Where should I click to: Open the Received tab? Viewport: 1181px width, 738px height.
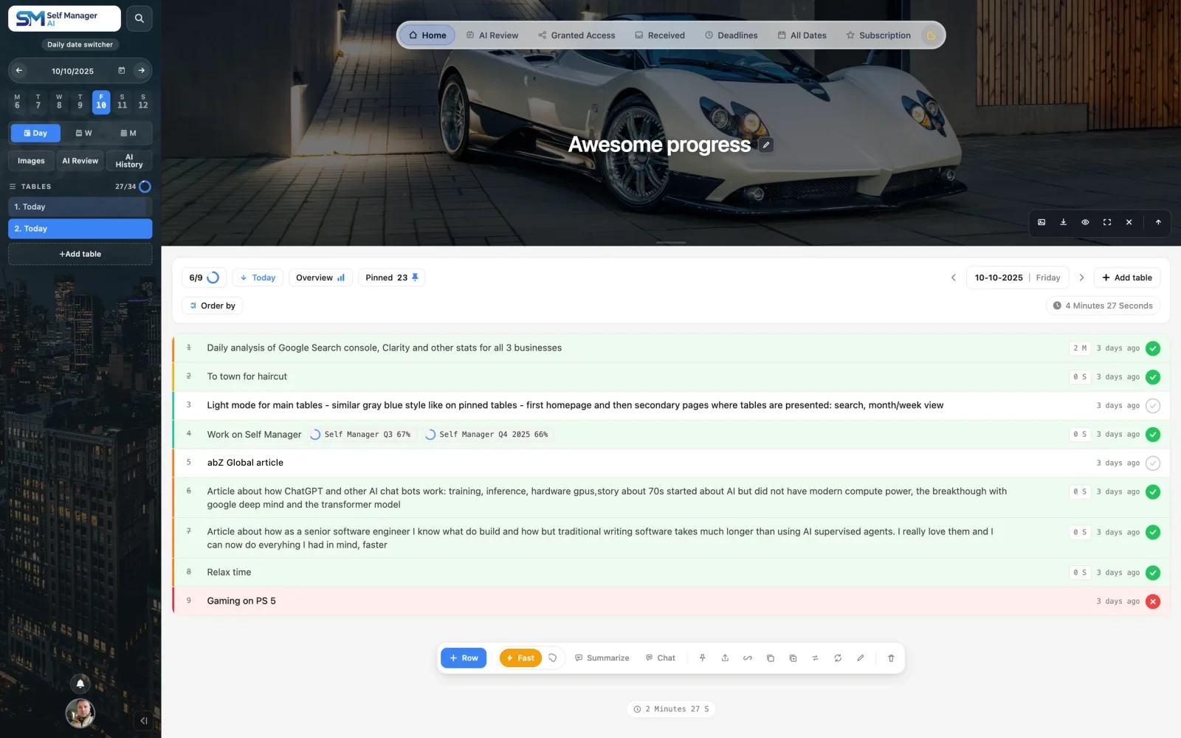[x=660, y=35]
